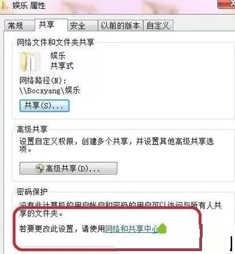Click the folder icon in title bar
The height and width of the screenshot is (254, 235).
coord(3,5)
